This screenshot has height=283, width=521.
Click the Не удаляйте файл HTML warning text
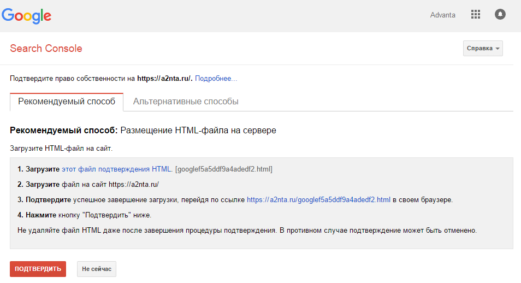tap(247, 231)
